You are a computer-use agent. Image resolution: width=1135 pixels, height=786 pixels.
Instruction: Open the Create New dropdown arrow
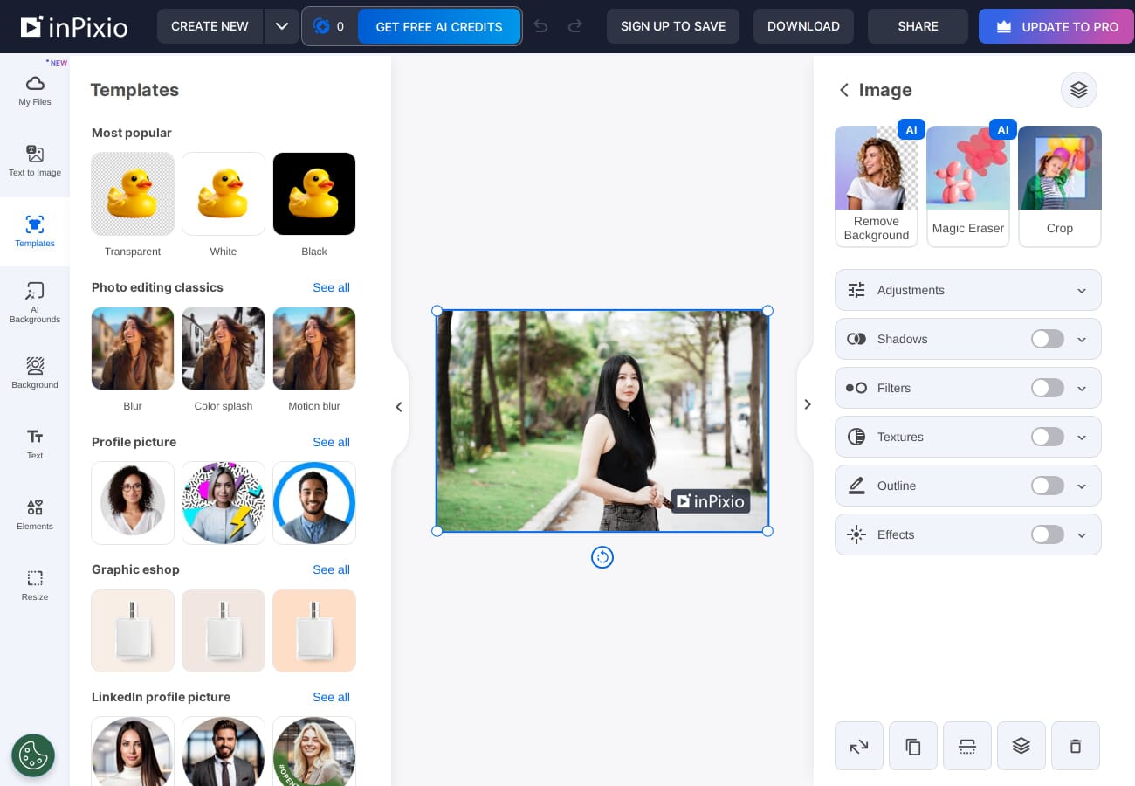point(282,26)
